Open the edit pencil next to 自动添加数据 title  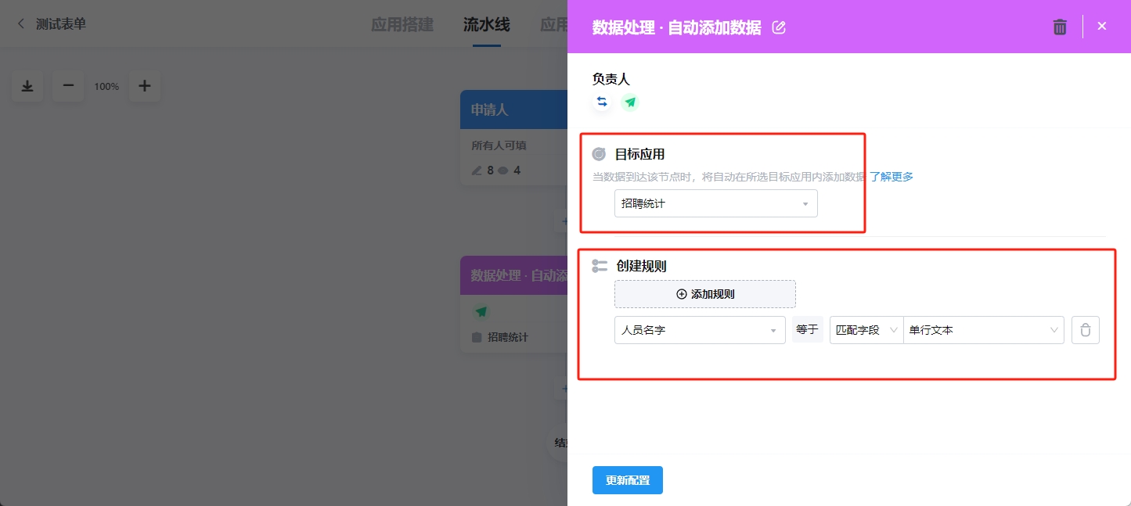(x=779, y=27)
